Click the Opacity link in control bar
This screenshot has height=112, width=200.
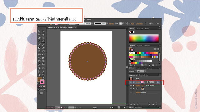coord(111,24)
